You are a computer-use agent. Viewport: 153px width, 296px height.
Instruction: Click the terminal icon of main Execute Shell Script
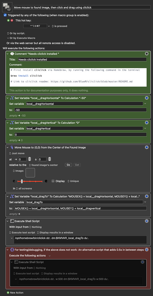(12, 221)
